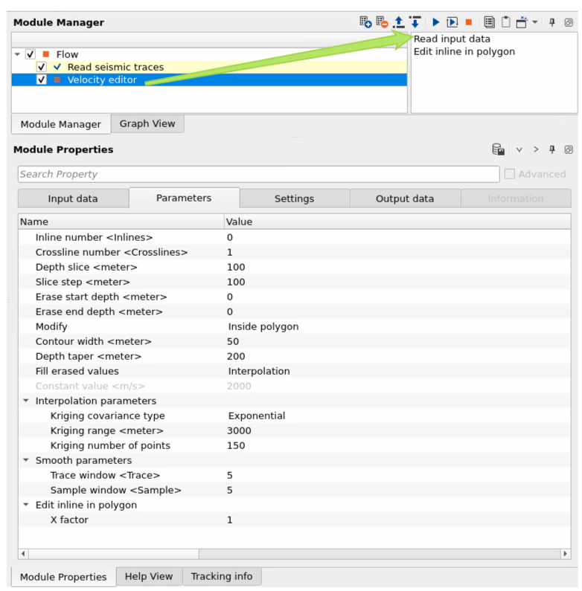Click the Read input data action
This screenshot has height=591, width=582.
tap(453, 39)
